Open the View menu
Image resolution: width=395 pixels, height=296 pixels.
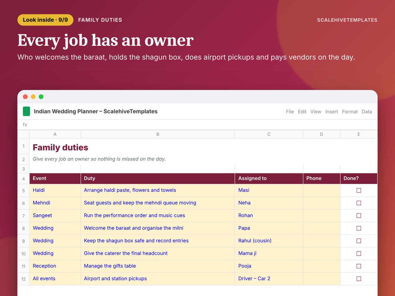pos(316,112)
